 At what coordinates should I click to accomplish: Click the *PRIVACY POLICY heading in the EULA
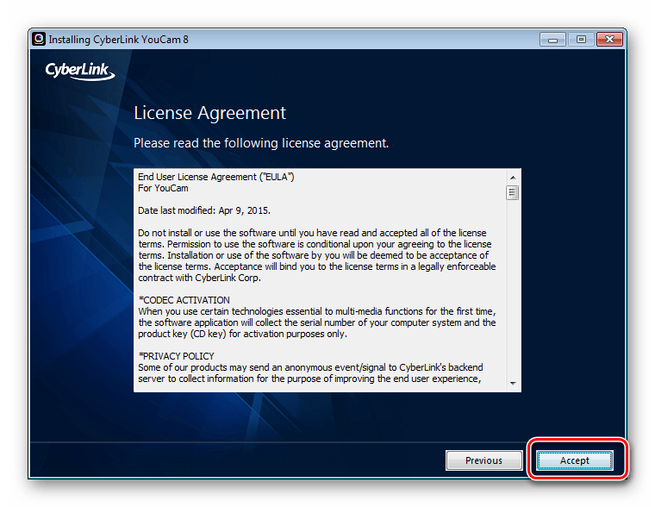177,356
